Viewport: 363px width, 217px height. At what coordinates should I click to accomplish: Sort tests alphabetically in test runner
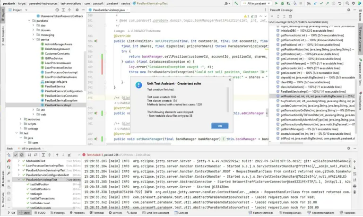[29, 155]
